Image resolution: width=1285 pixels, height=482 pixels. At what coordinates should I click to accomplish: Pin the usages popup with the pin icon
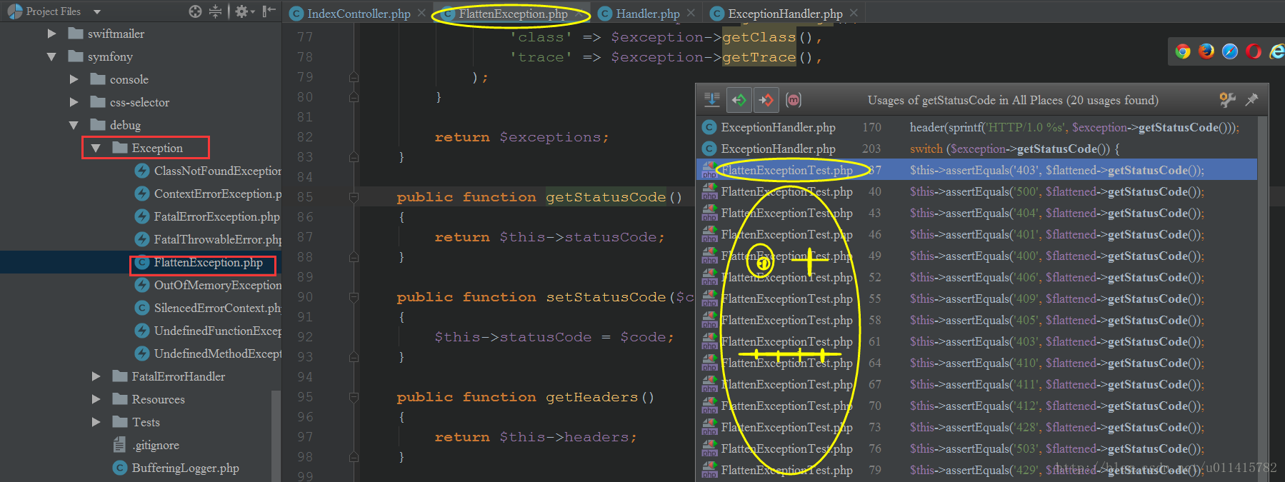click(1251, 100)
